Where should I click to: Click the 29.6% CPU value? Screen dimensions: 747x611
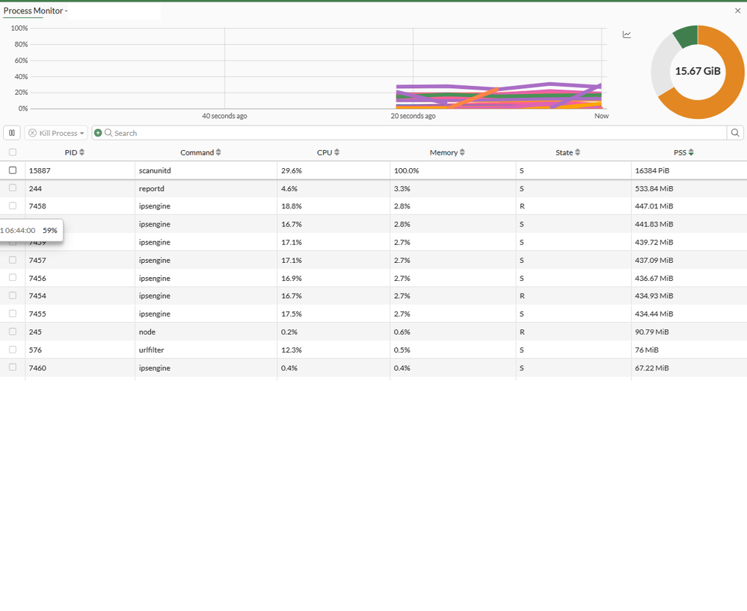[291, 170]
